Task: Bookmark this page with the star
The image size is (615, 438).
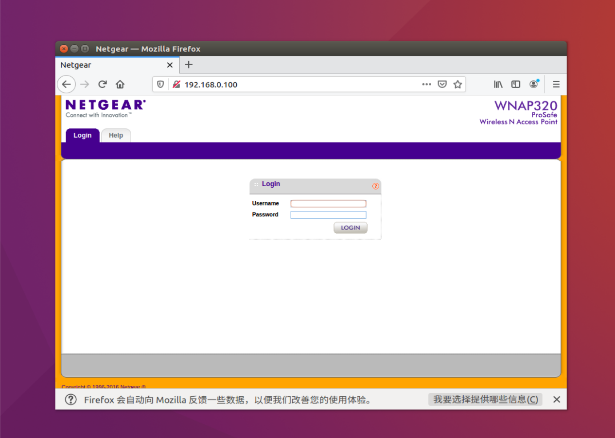Action: coord(457,84)
